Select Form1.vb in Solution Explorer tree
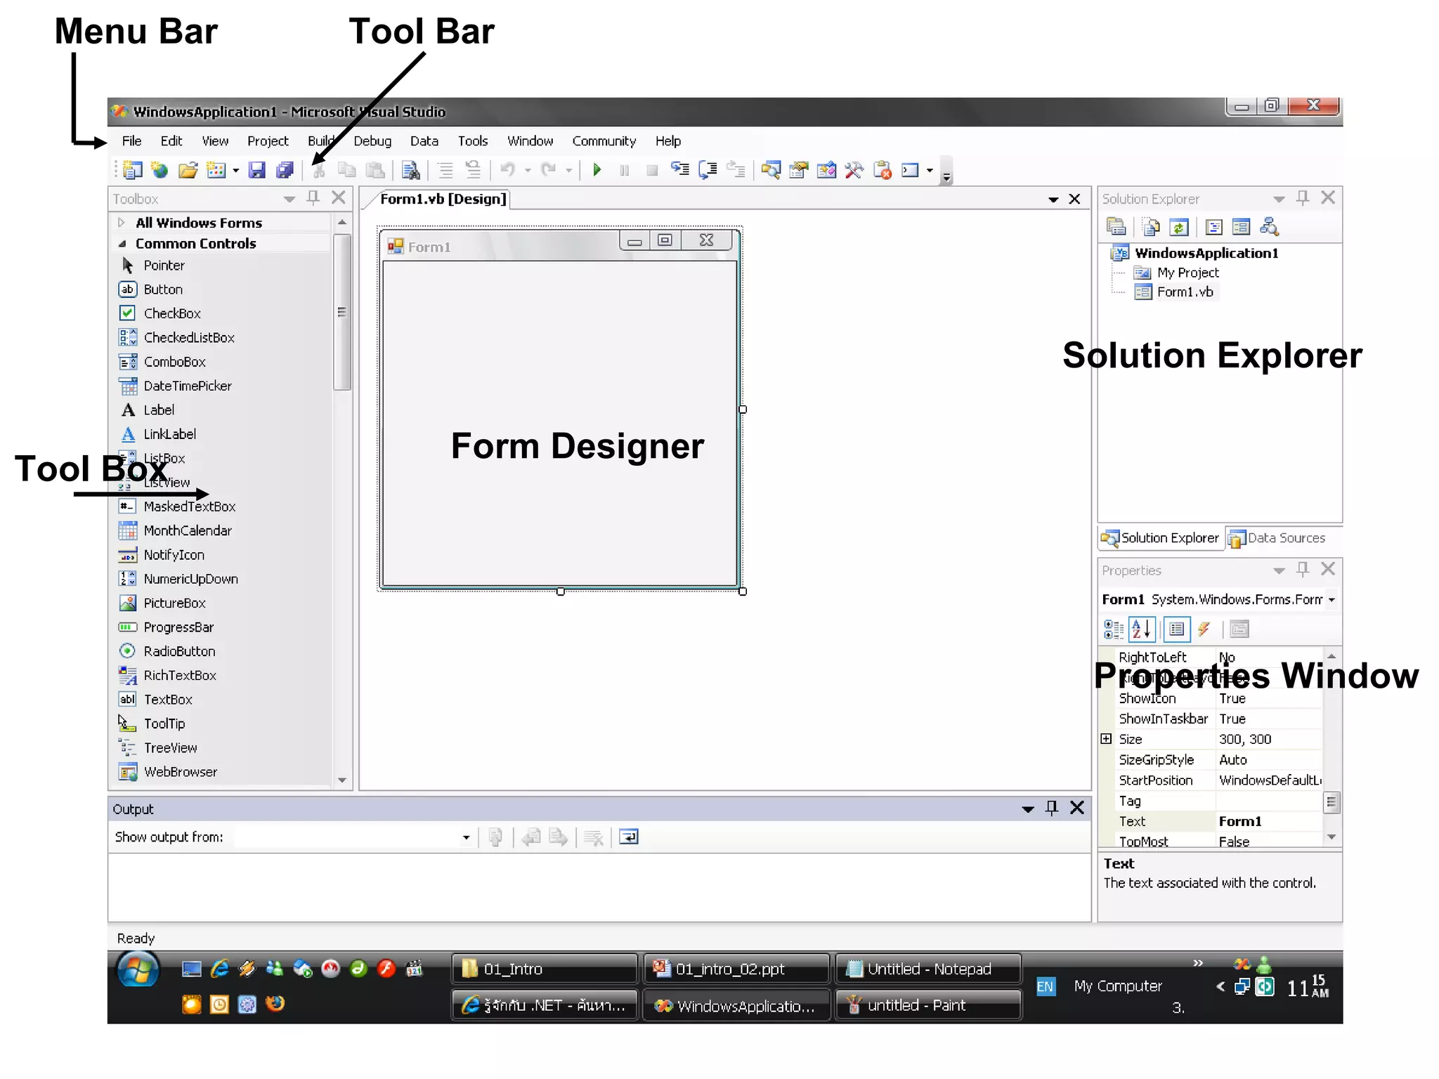Screen dimensions: 1439x1079 point(1185,292)
